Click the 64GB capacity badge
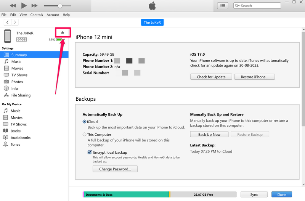This screenshot has height=201, width=305. [21, 40]
